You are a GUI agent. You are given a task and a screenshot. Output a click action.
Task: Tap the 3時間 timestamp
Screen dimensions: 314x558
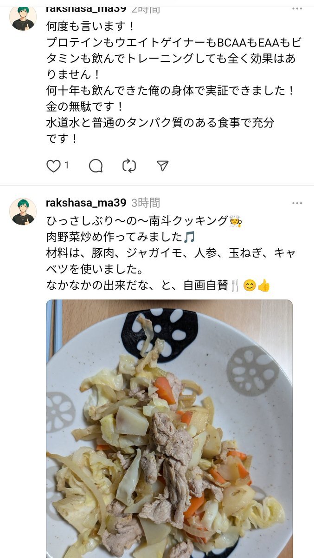point(146,203)
